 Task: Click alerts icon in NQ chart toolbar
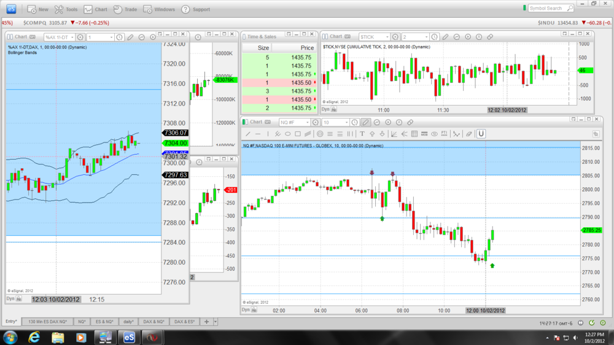pyautogui.click(x=399, y=122)
